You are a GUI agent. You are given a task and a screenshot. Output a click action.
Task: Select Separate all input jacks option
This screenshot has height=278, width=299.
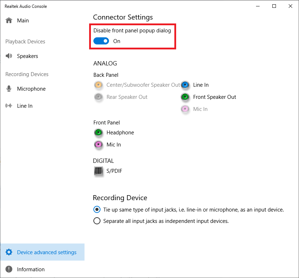click(x=97, y=221)
